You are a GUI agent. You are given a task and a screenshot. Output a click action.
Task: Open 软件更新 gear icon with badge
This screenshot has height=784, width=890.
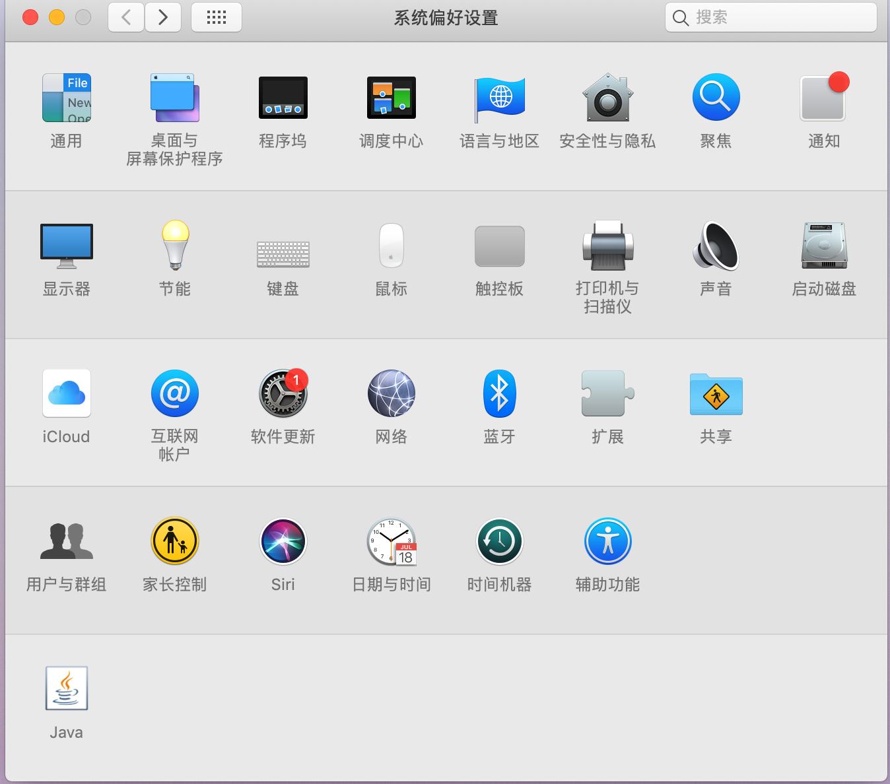tap(283, 393)
